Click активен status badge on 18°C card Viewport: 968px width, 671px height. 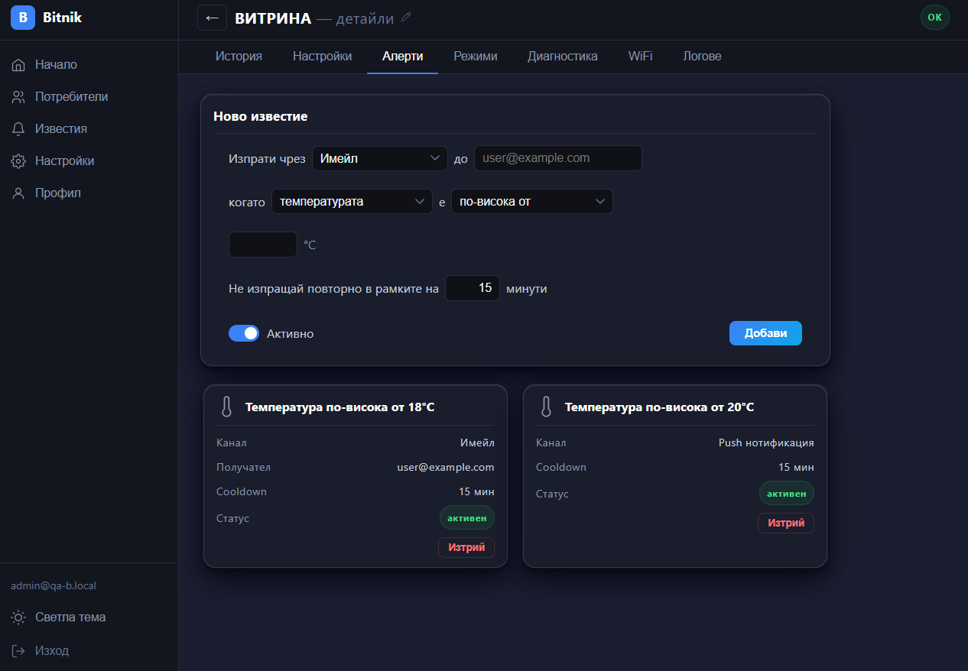coord(467,517)
